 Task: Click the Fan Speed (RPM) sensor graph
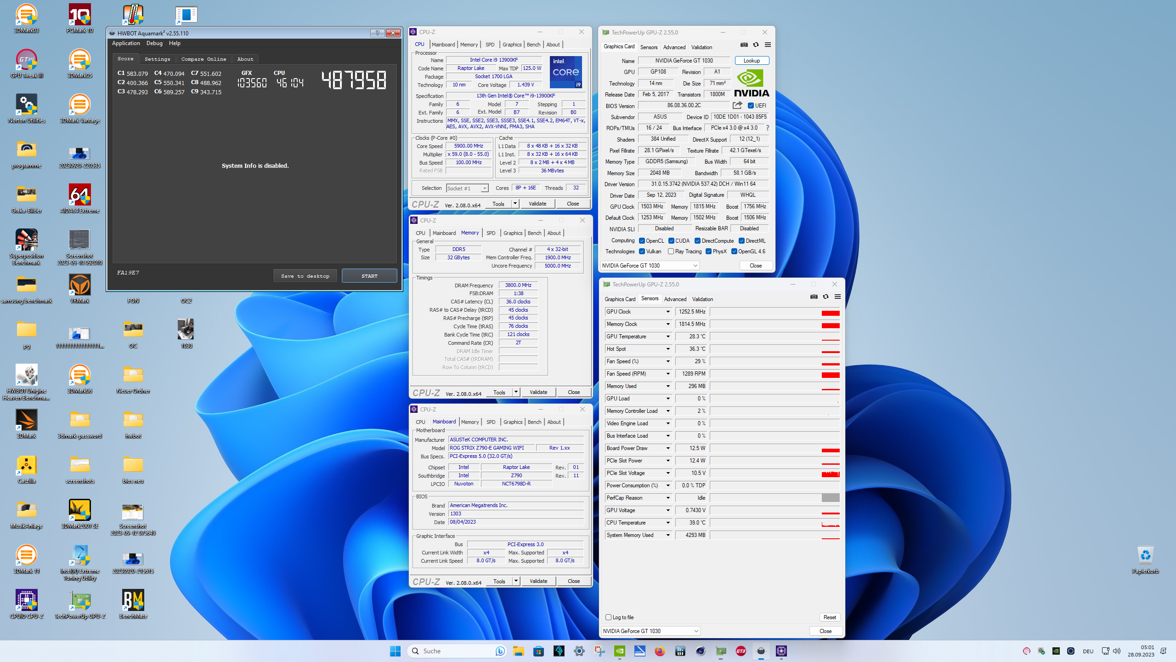775,374
